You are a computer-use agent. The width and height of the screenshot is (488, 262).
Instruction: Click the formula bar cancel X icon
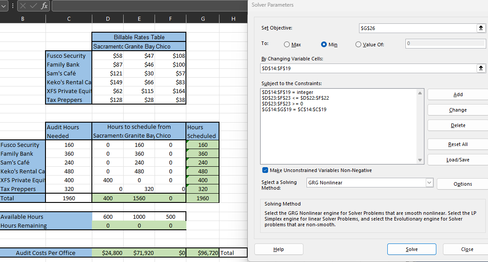point(23,6)
